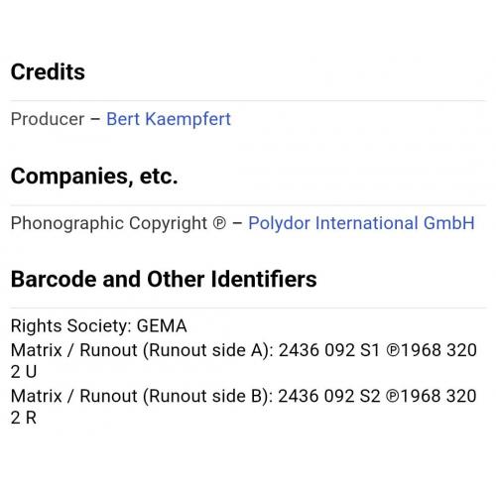Click the wrapped "2 R" runout text
The image size is (496, 496).
click(x=24, y=418)
